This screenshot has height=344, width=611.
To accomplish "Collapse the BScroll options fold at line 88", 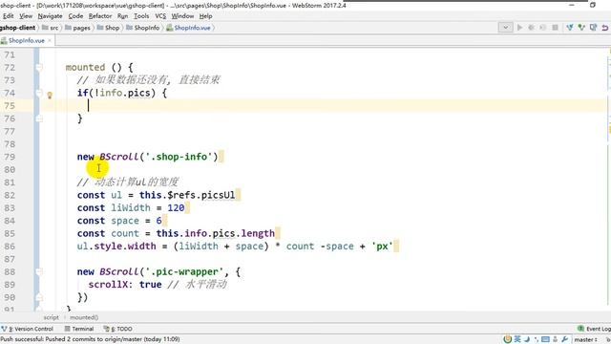I will point(39,271).
